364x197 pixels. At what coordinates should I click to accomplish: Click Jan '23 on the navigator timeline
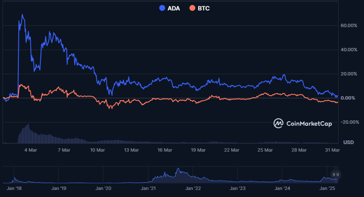click(x=238, y=188)
